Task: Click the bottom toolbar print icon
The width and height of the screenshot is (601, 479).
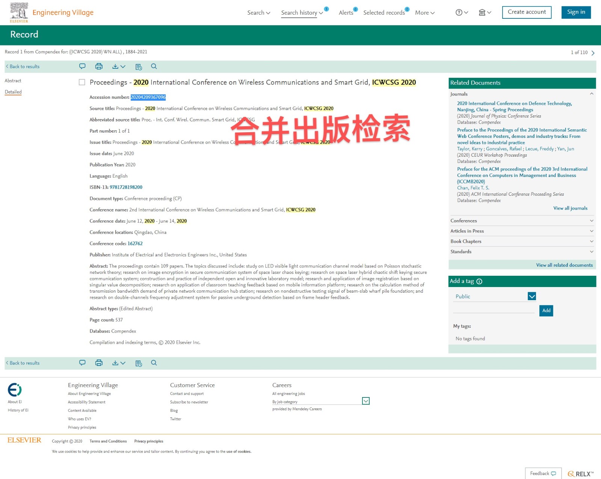Action: pos(99,363)
